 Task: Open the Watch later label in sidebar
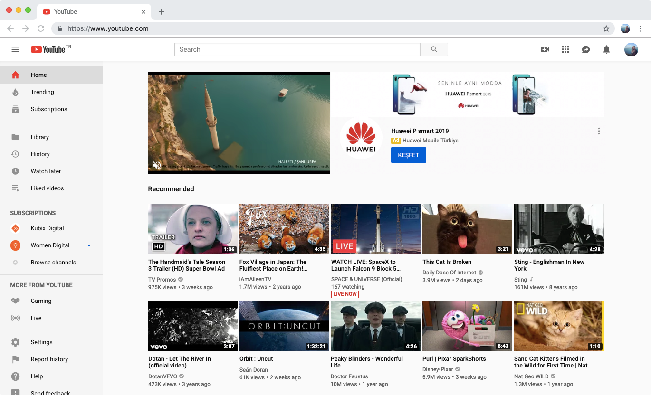(x=46, y=171)
